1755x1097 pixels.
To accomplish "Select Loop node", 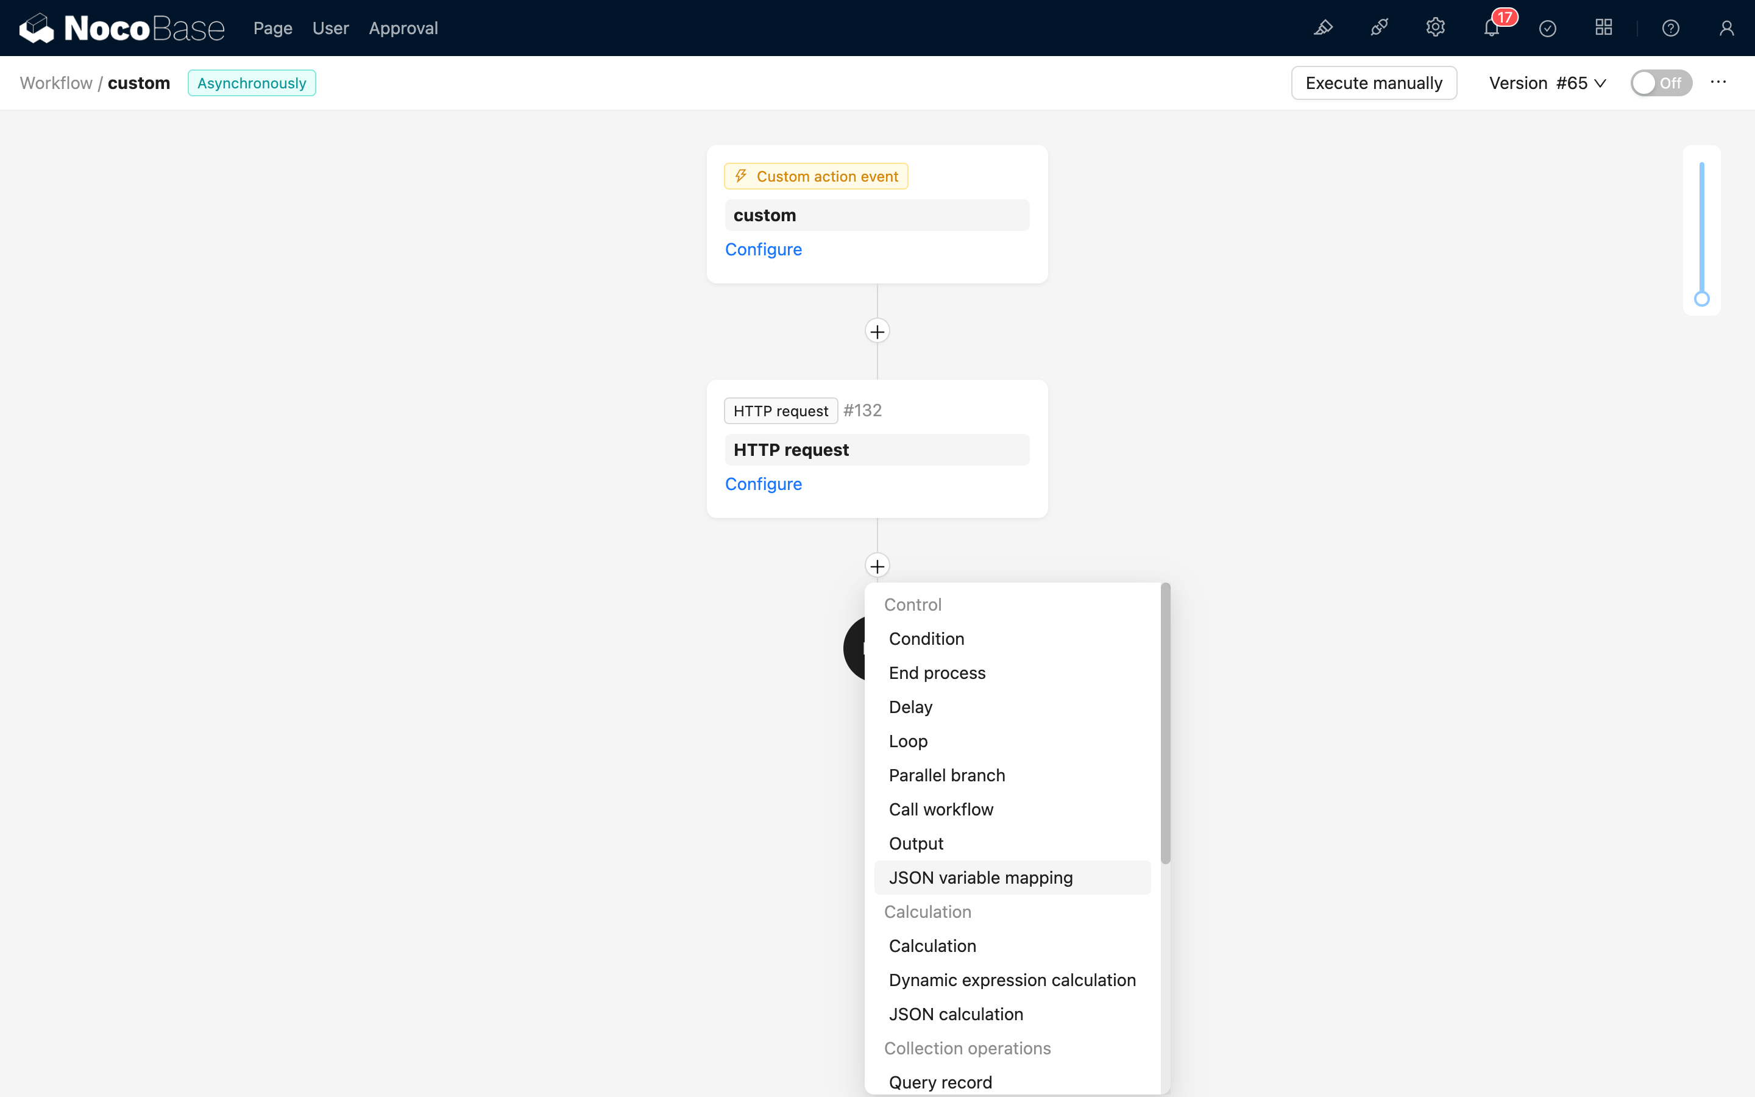I will coord(1012,740).
